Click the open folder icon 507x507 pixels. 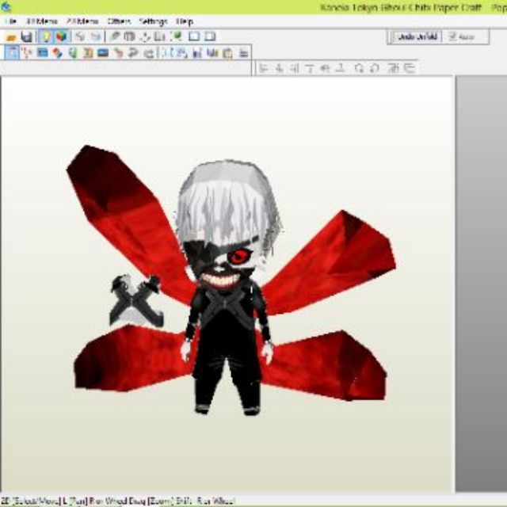click(x=11, y=37)
